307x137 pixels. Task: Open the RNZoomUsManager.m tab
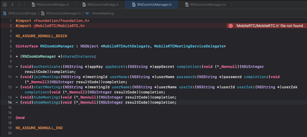point(208,5)
